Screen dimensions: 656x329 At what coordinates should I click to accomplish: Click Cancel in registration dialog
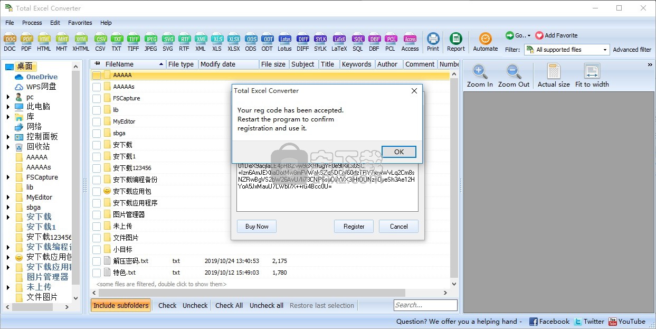pos(398,227)
